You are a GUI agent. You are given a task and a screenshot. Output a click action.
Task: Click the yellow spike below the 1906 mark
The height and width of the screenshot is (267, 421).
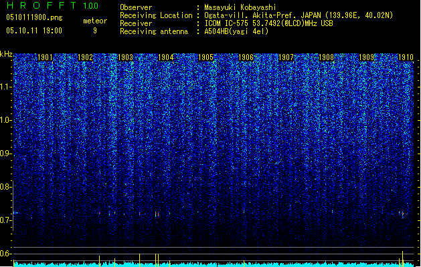[244, 264]
